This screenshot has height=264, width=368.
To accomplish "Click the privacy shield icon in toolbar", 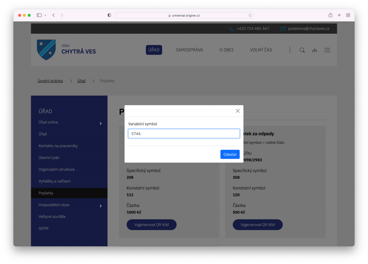I will click(109, 15).
